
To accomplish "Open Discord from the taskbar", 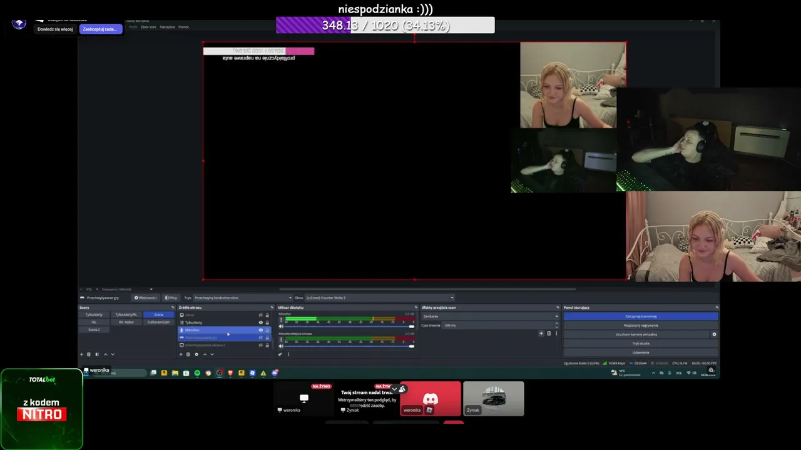I will click(274, 373).
